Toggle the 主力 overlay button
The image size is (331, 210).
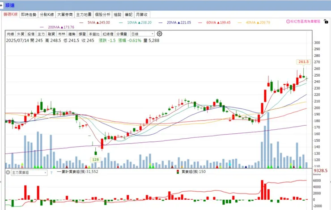41,34
